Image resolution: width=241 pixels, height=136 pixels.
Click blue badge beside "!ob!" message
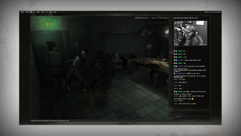coord(176,63)
